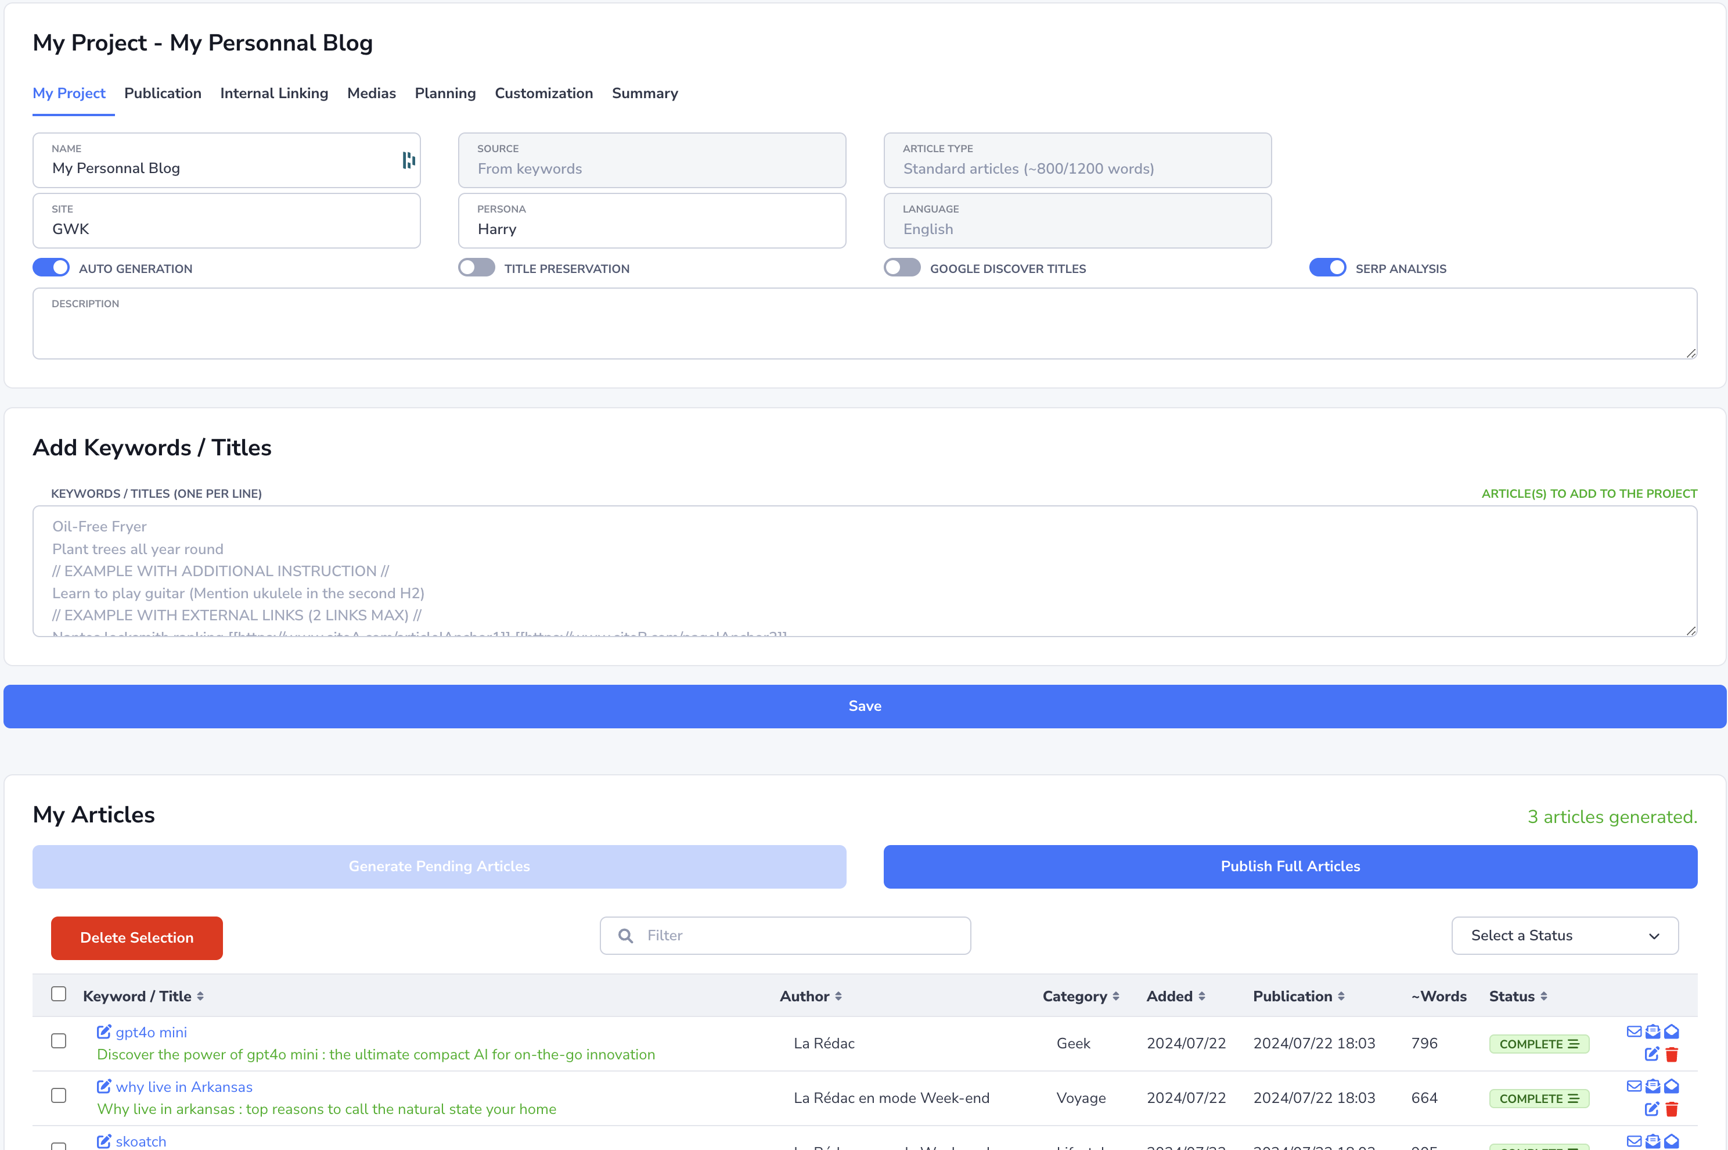This screenshot has width=1728, height=1150.
Task: Click the edit icon beside the gpt4o mini keyword
Action: coord(104,1032)
